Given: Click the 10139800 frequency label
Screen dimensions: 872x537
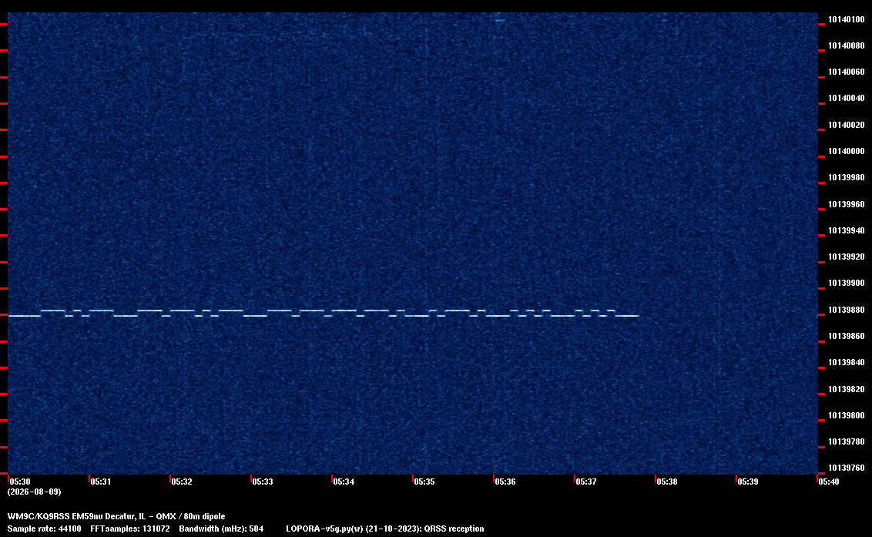Looking at the screenshot, I should pos(846,415).
